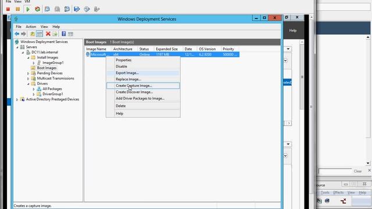Expand Active Directory Prestaged Devices node
This screenshot has width=372, height=209.
(x=17, y=99)
